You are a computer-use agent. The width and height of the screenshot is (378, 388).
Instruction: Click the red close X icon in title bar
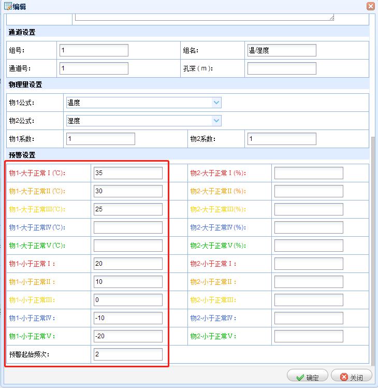(x=370, y=6)
